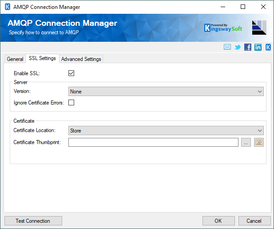Click 'Specify how to connect to AMQP' text
The image size is (274, 229).
click(44, 32)
